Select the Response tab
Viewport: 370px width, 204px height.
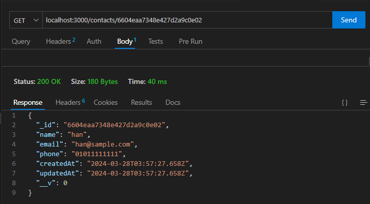pyautogui.click(x=28, y=102)
